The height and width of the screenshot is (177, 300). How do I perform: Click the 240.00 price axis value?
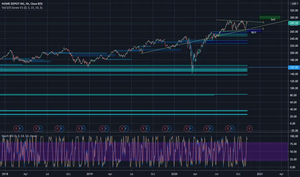point(294,39)
